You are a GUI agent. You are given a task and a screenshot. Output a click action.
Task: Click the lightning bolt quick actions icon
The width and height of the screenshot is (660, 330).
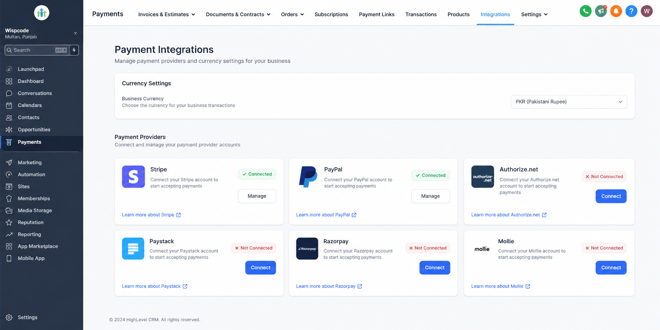pos(74,50)
